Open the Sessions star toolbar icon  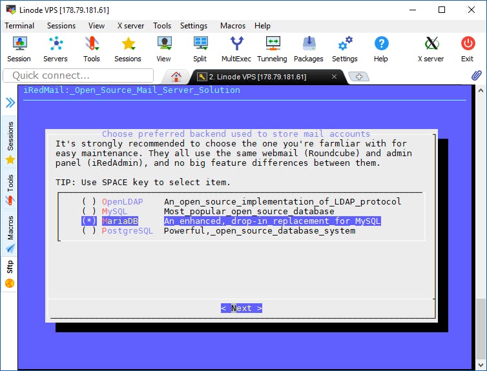pos(128,49)
